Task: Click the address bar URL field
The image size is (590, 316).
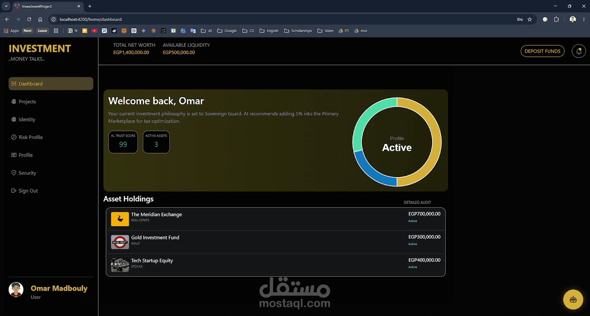Action: tap(283, 19)
